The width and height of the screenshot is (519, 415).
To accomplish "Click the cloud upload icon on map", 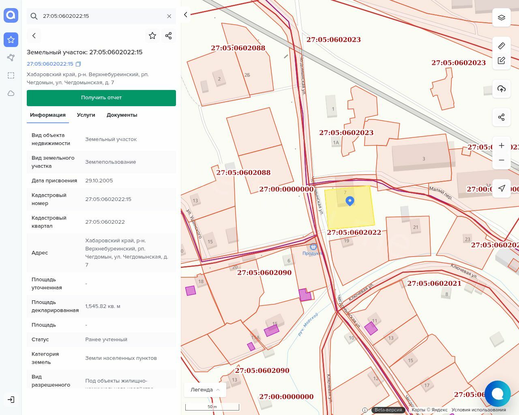I will coord(501,89).
